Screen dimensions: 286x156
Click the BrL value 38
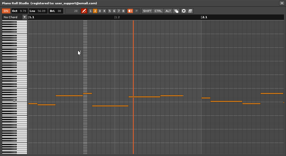click(x=59, y=11)
